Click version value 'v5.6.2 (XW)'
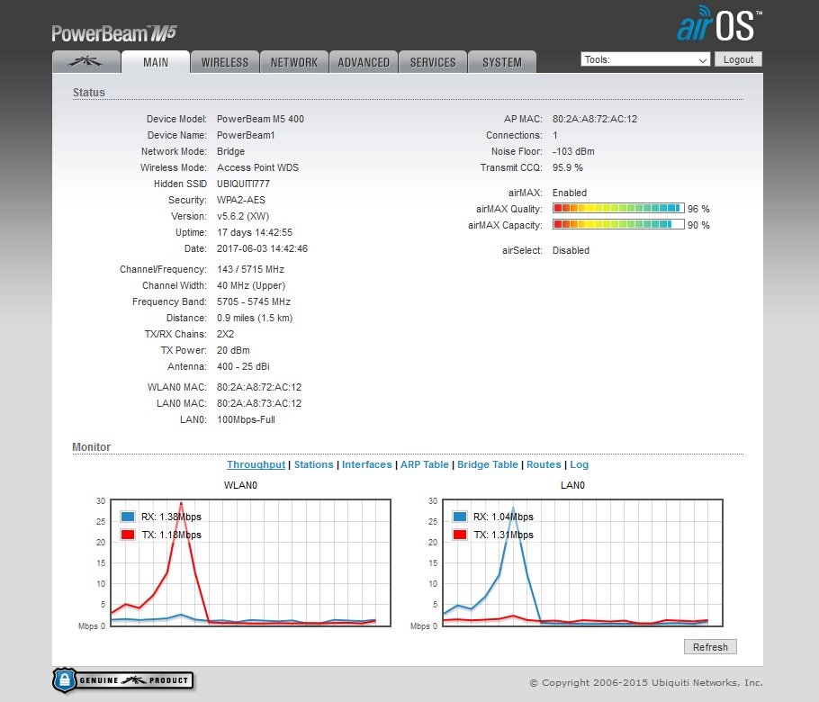Image resolution: width=819 pixels, height=702 pixels. point(243,216)
